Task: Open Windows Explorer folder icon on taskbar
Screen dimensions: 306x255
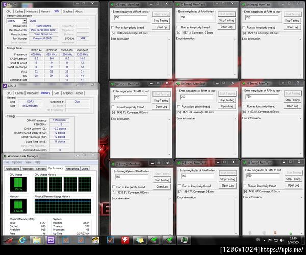Action: 36,240
